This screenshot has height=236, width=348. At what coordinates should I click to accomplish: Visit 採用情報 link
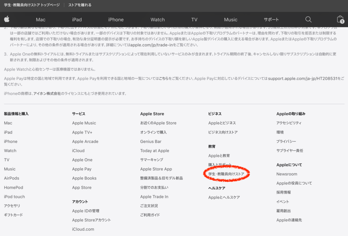pyautogui.click(x=284, y=192)
